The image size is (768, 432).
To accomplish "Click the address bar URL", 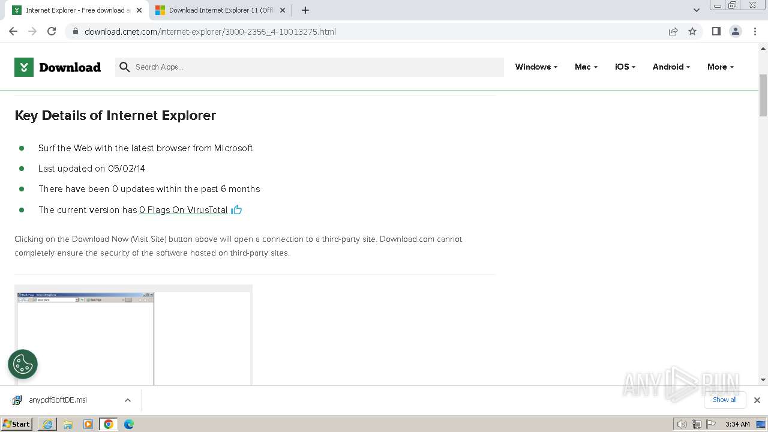I will (210, 32).
